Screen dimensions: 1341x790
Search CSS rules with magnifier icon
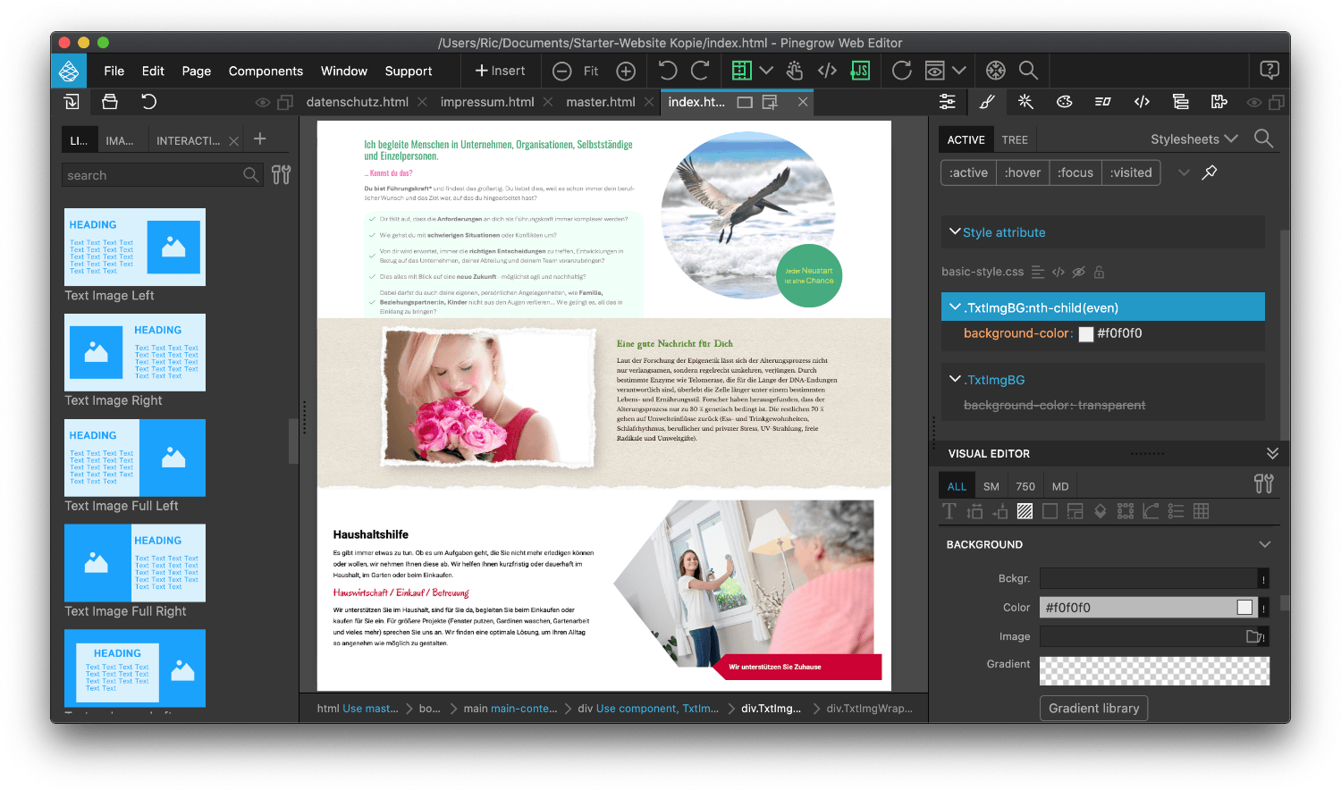[x=1263, y=139]
